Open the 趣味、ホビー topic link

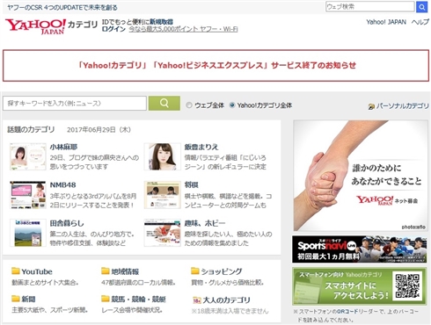[205, 223]
